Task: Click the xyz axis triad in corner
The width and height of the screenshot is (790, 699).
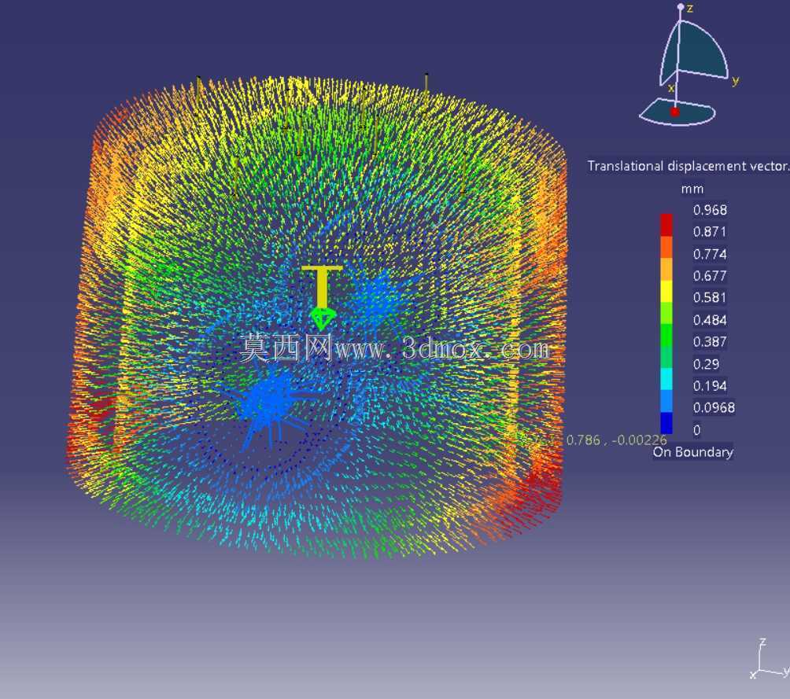Action: coord(769,659)
